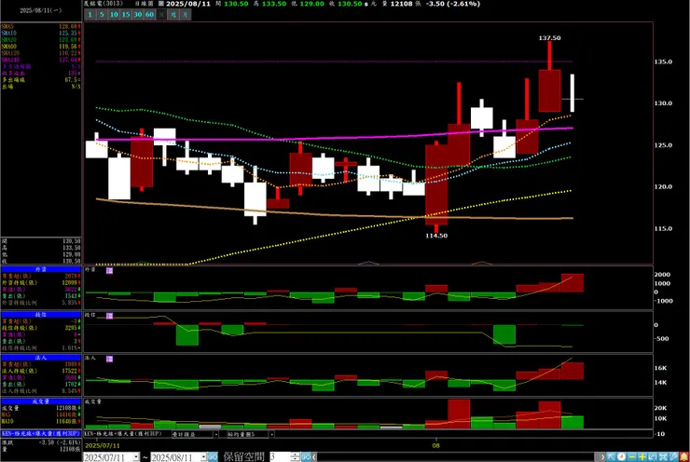Select the blue 法人 panel header
Viewport: 690px width, 462px height.
click(41, 358)
